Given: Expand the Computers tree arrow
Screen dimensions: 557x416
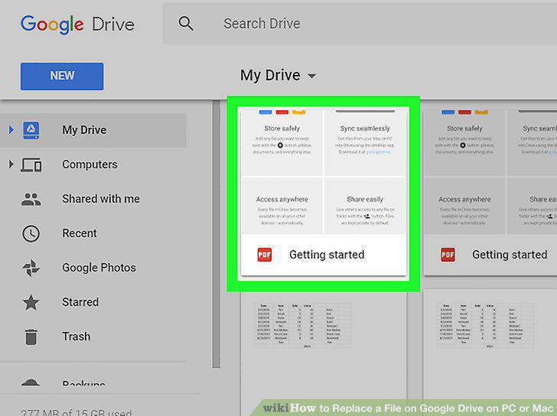Looking at the screenshot, I should pos(11,164).
